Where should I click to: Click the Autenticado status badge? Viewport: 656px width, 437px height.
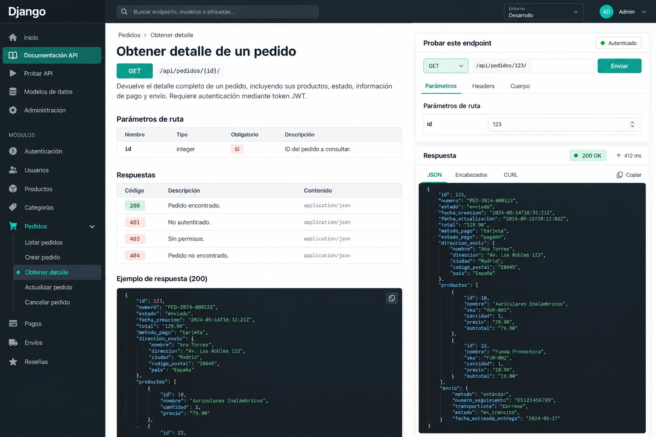[x=619, y=43]
